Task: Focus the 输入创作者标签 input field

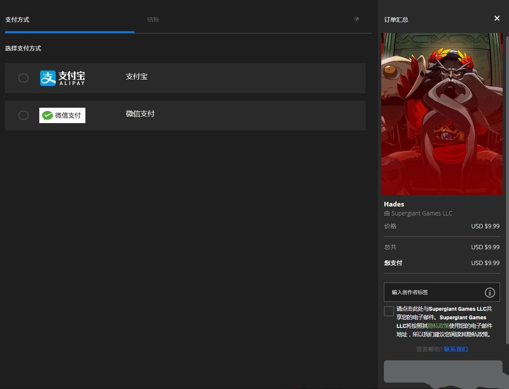Action: [x=433, y=292]
